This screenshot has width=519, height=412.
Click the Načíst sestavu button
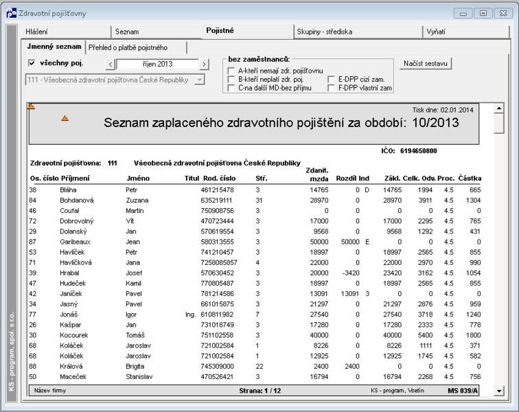426,64
